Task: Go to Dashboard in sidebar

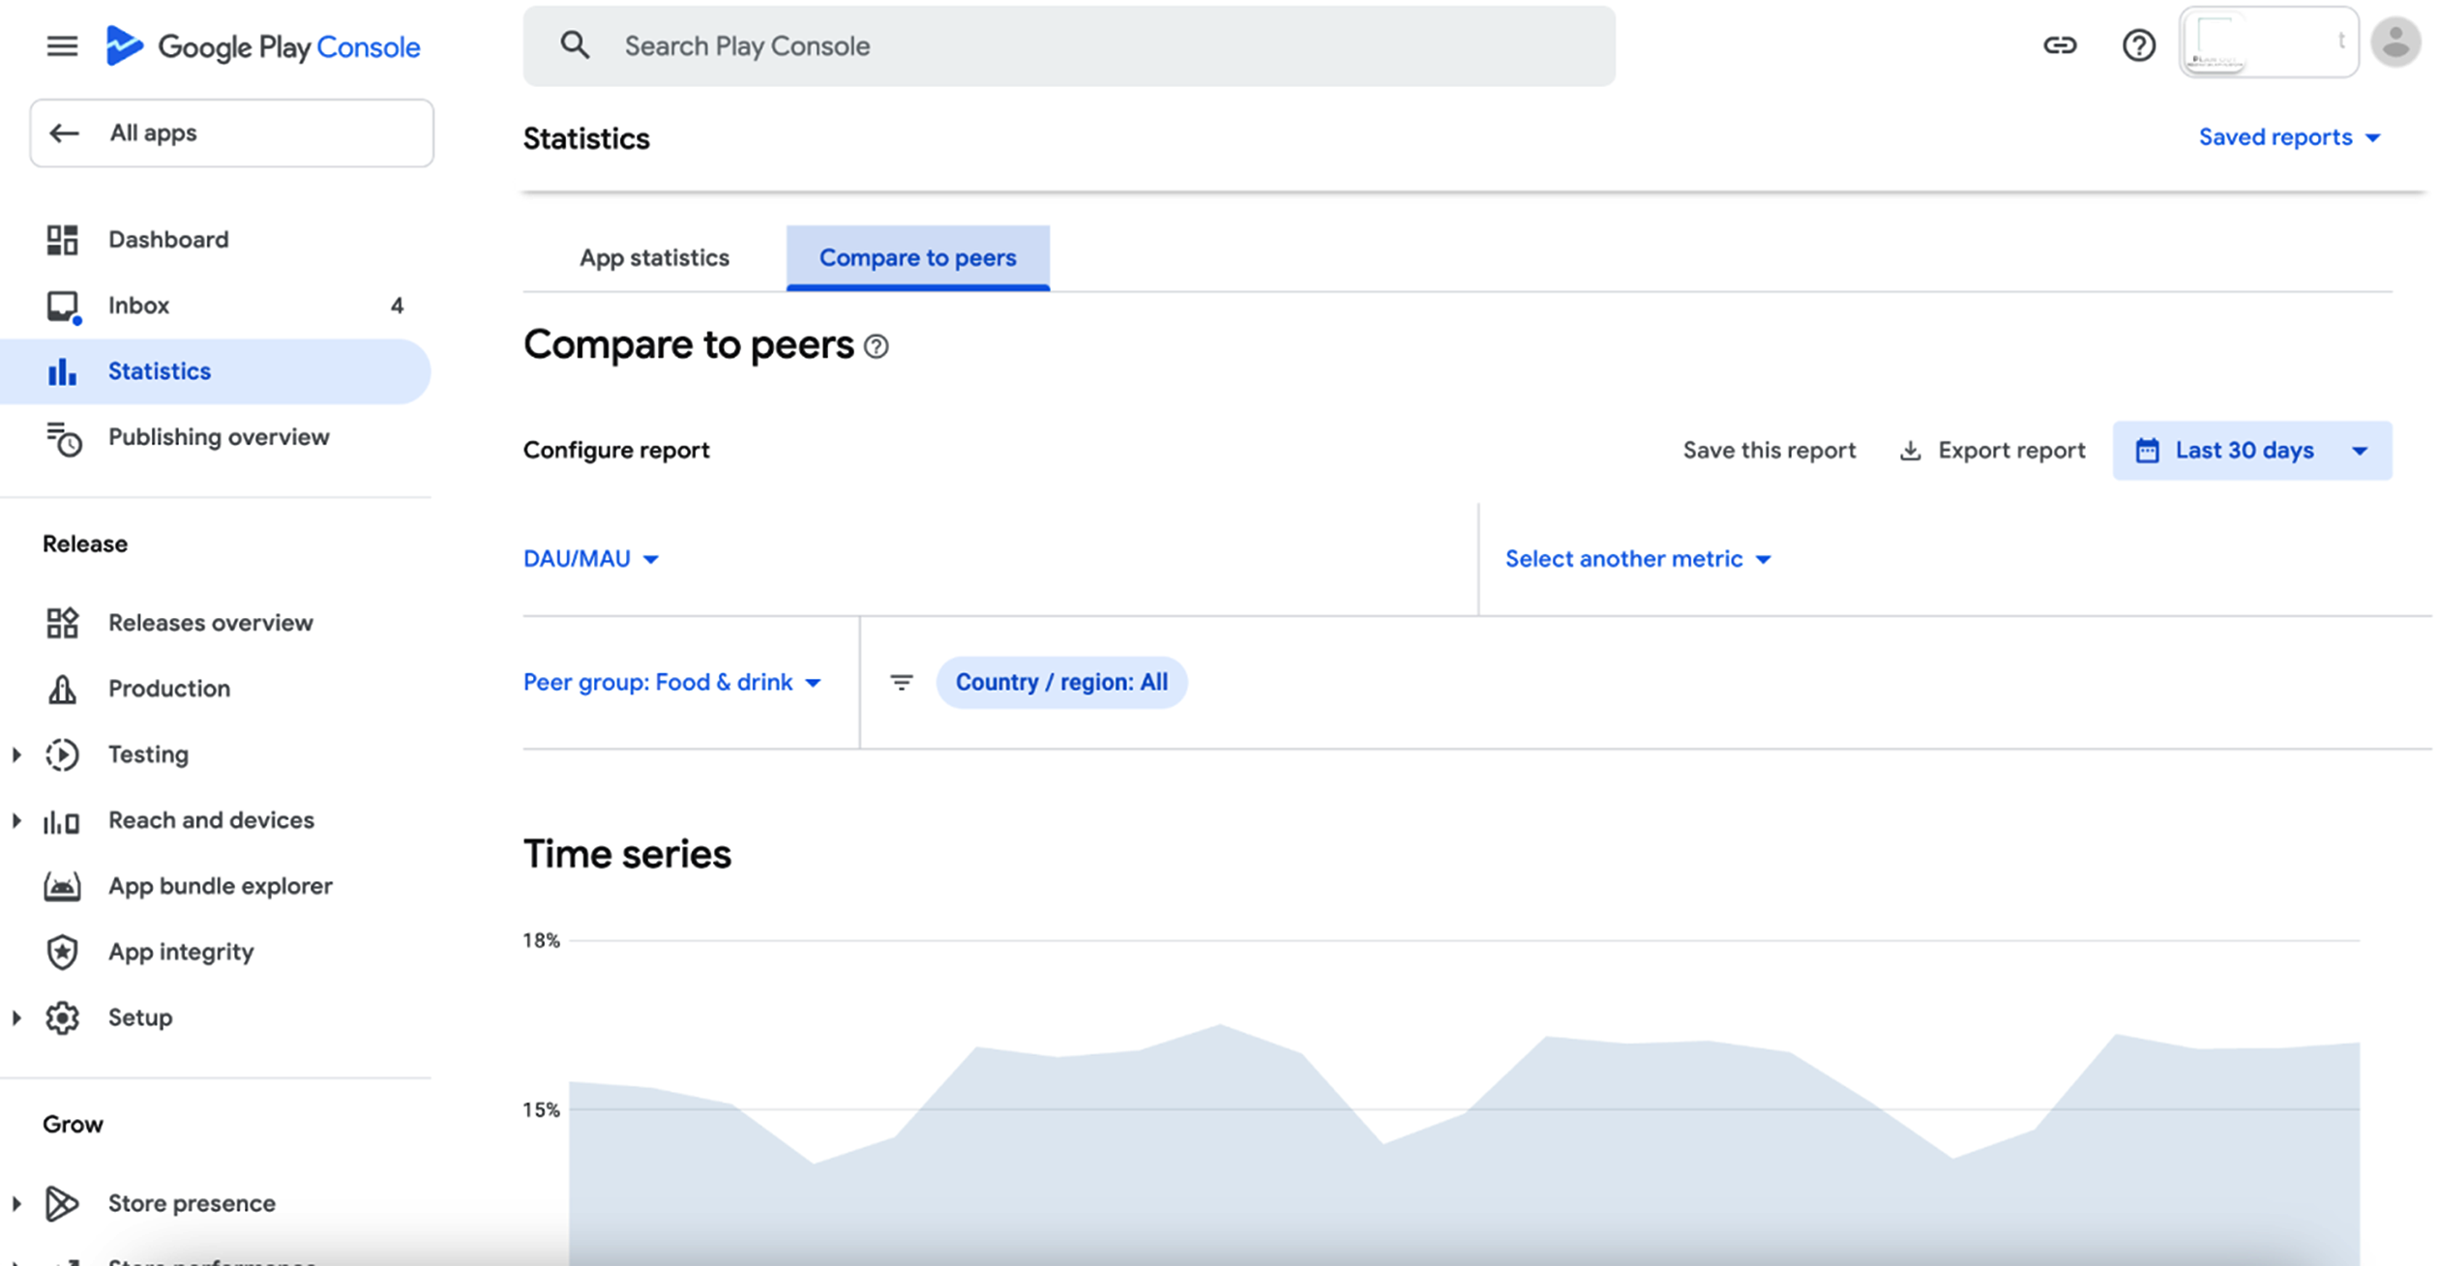Action: 168,240
